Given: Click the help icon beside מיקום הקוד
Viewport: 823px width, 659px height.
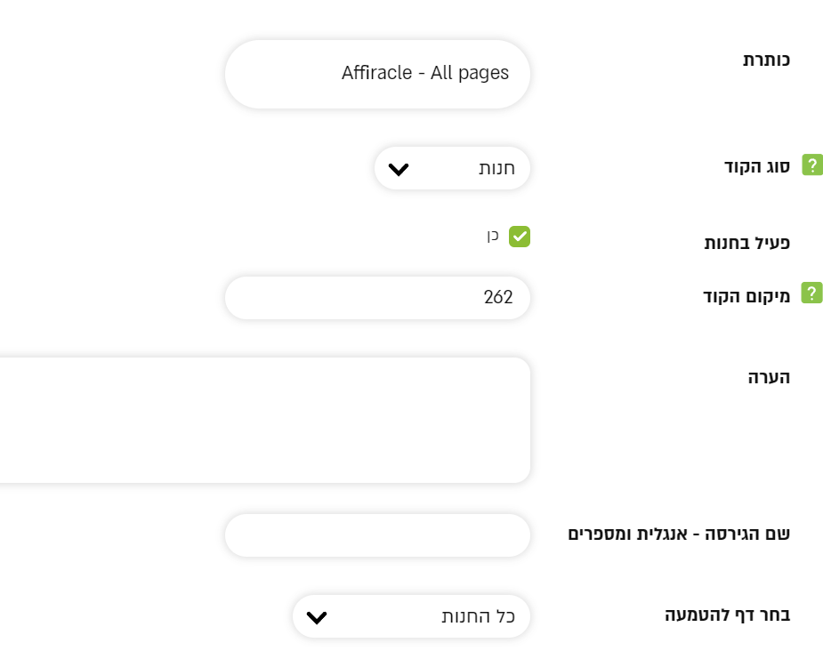Looking at the screenshot, I should 811,293.
